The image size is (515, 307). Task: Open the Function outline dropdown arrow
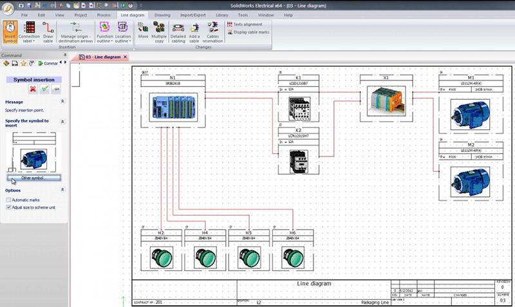click(x=111, y=41)
